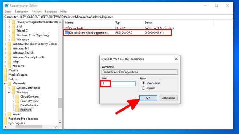Expand the SystemCertificates key
The width and height of the screenshot is (239, 134).
9,88
